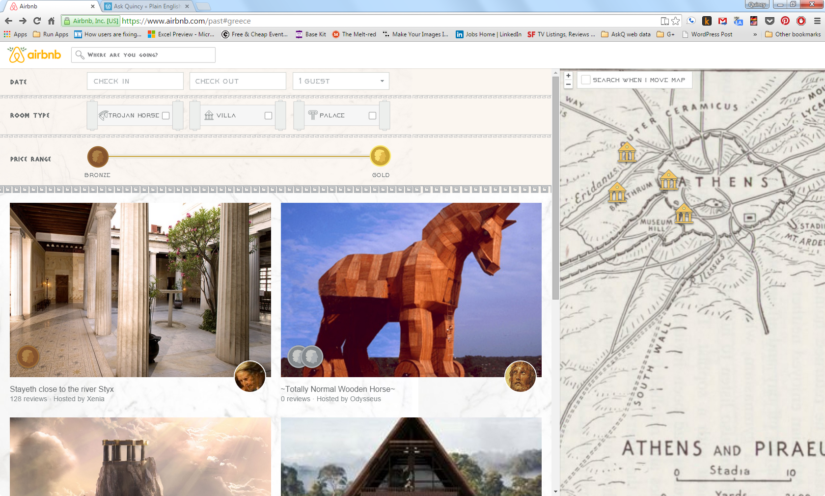Check the Villa room type box
This screenshot has width=825, height=496.
pyautogui.click(x=268, y=115)
